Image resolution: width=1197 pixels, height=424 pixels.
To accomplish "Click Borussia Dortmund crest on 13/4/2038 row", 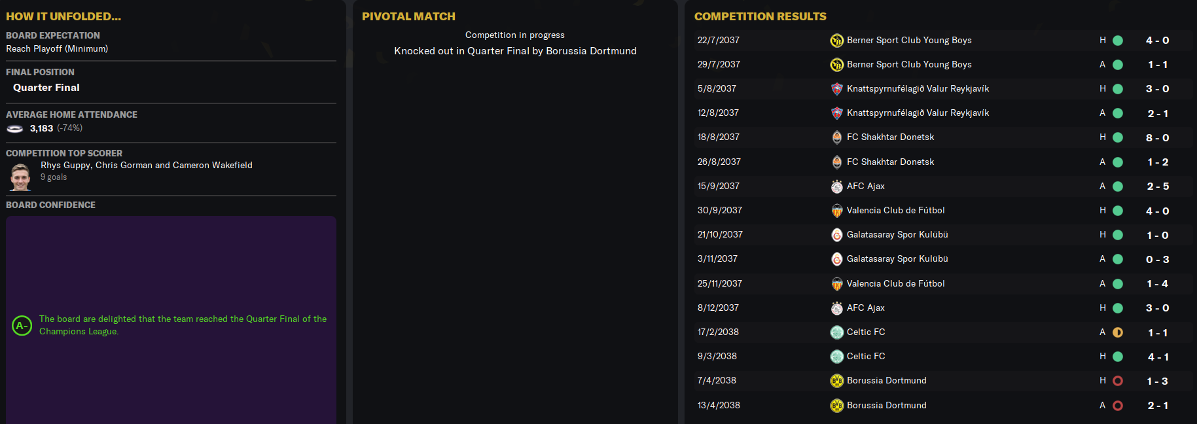I will tap(836, 406).
